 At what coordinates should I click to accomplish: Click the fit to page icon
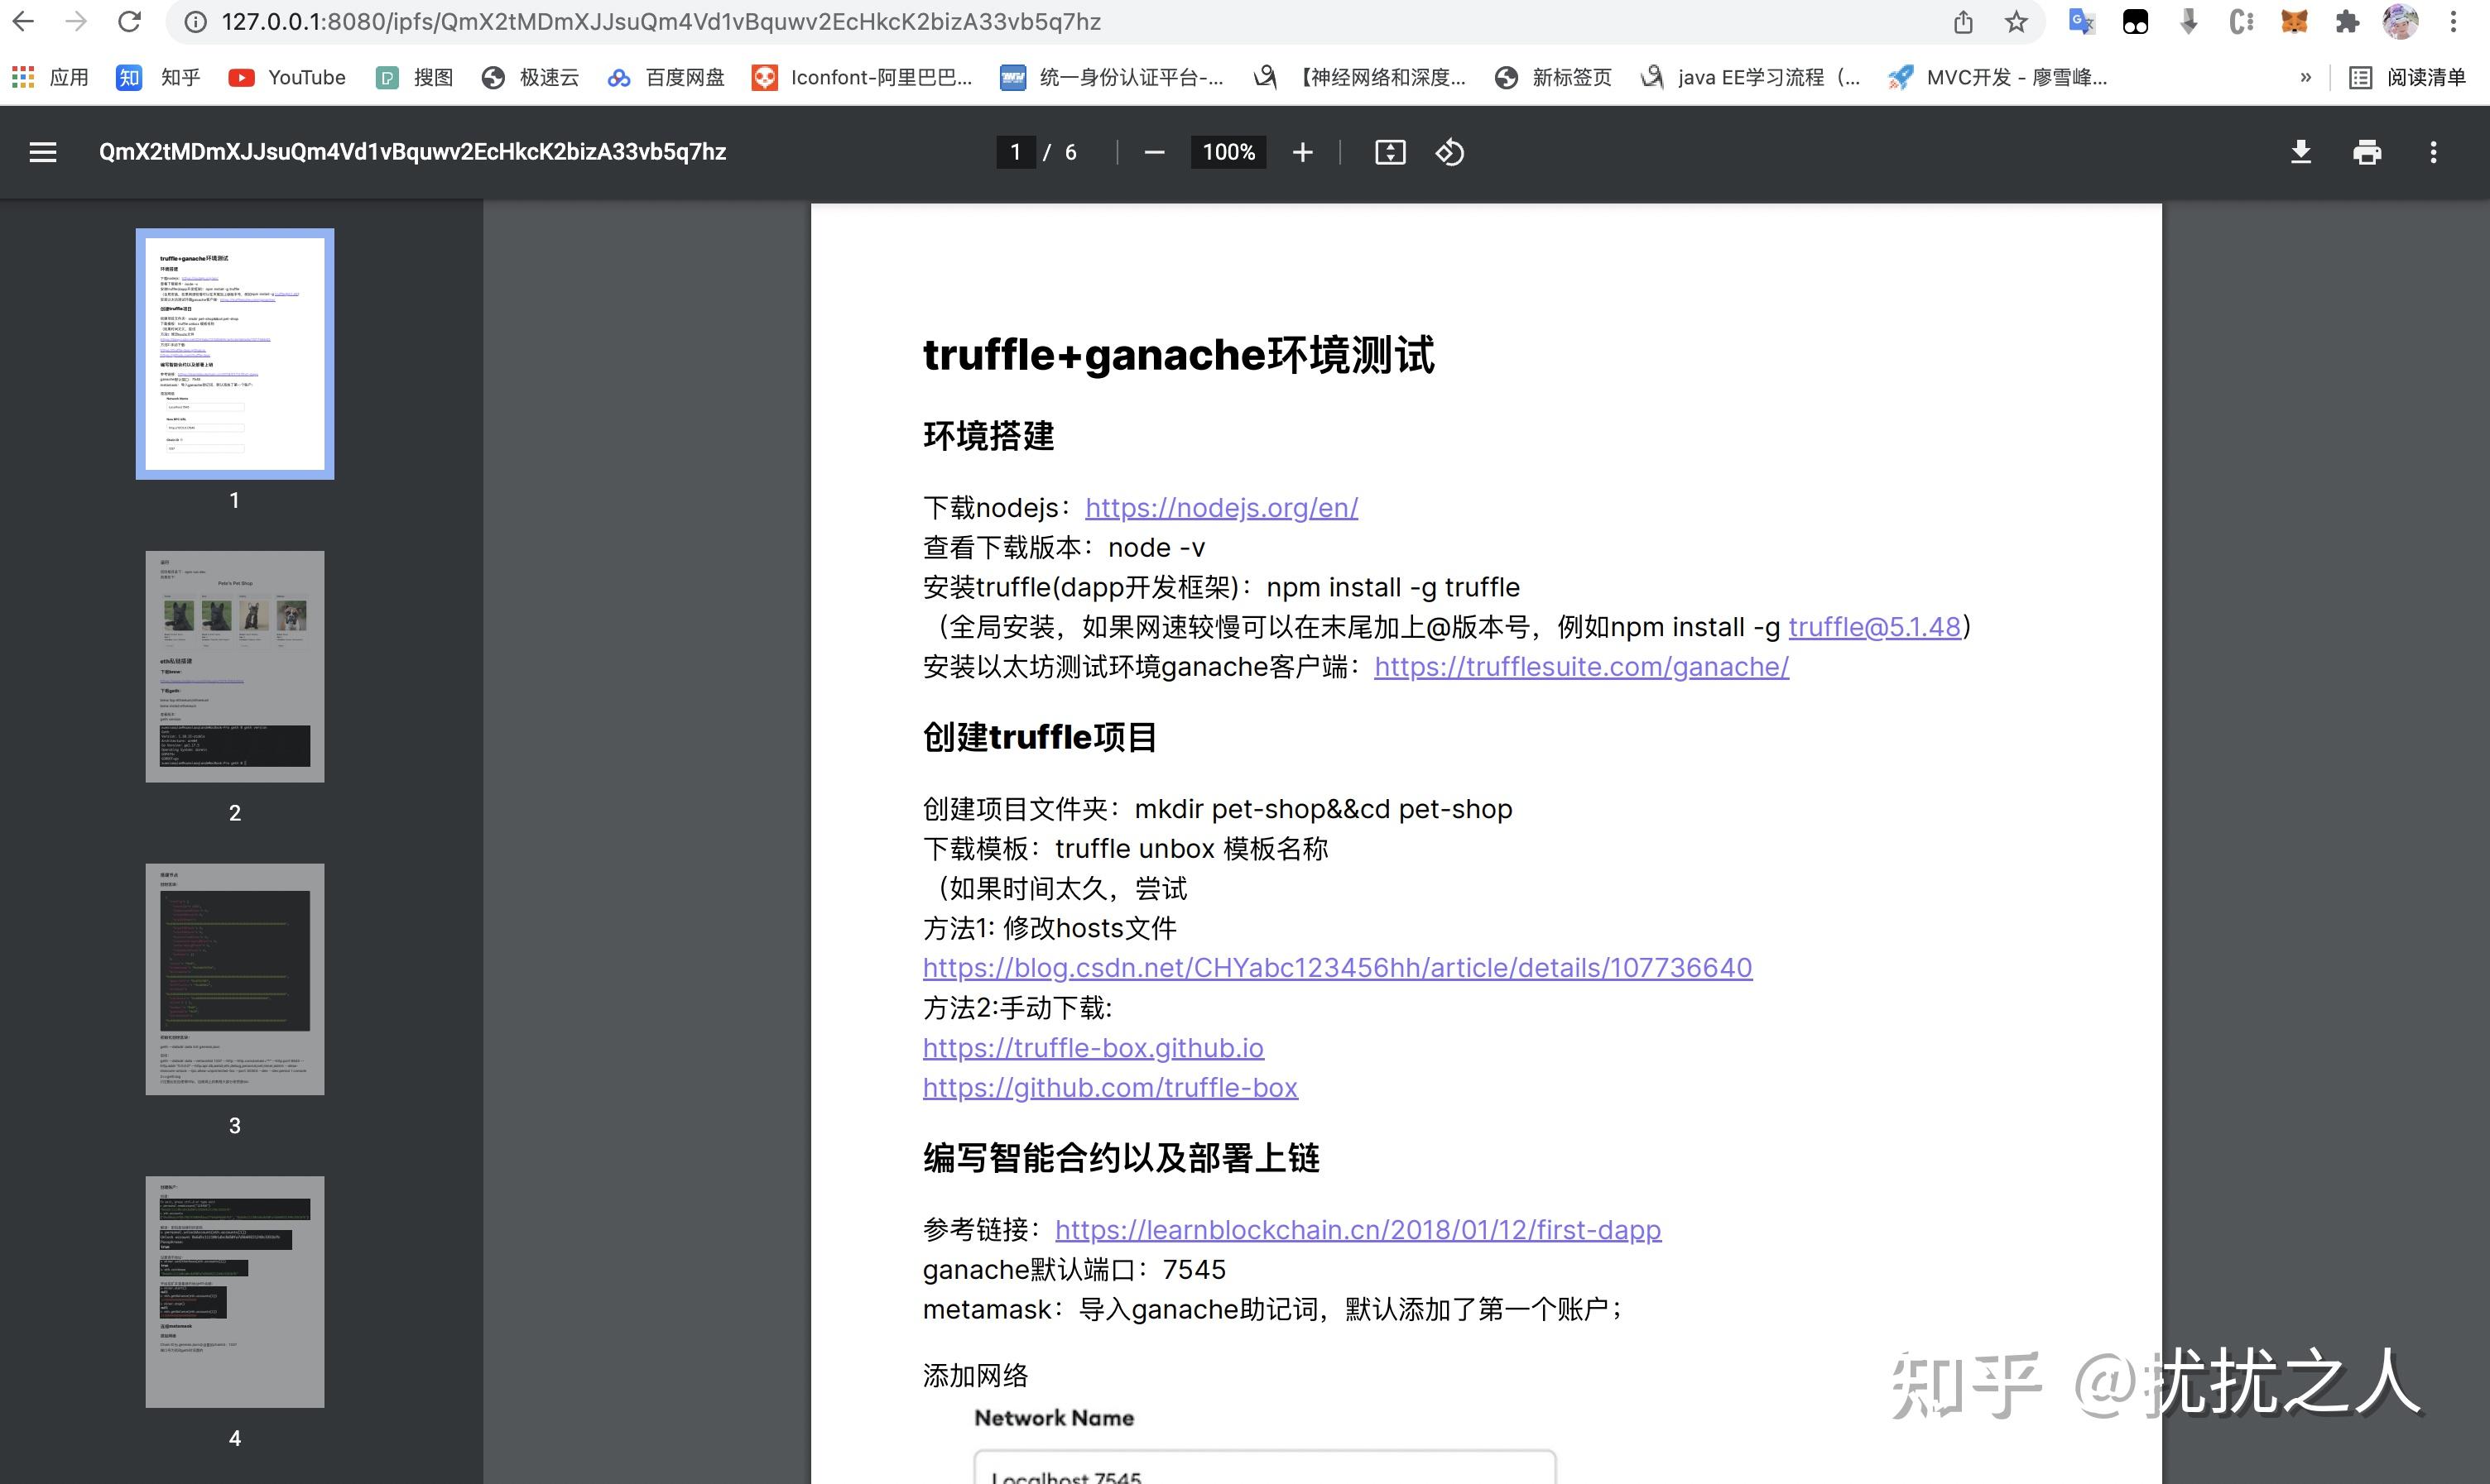(x=1390, y=152)
